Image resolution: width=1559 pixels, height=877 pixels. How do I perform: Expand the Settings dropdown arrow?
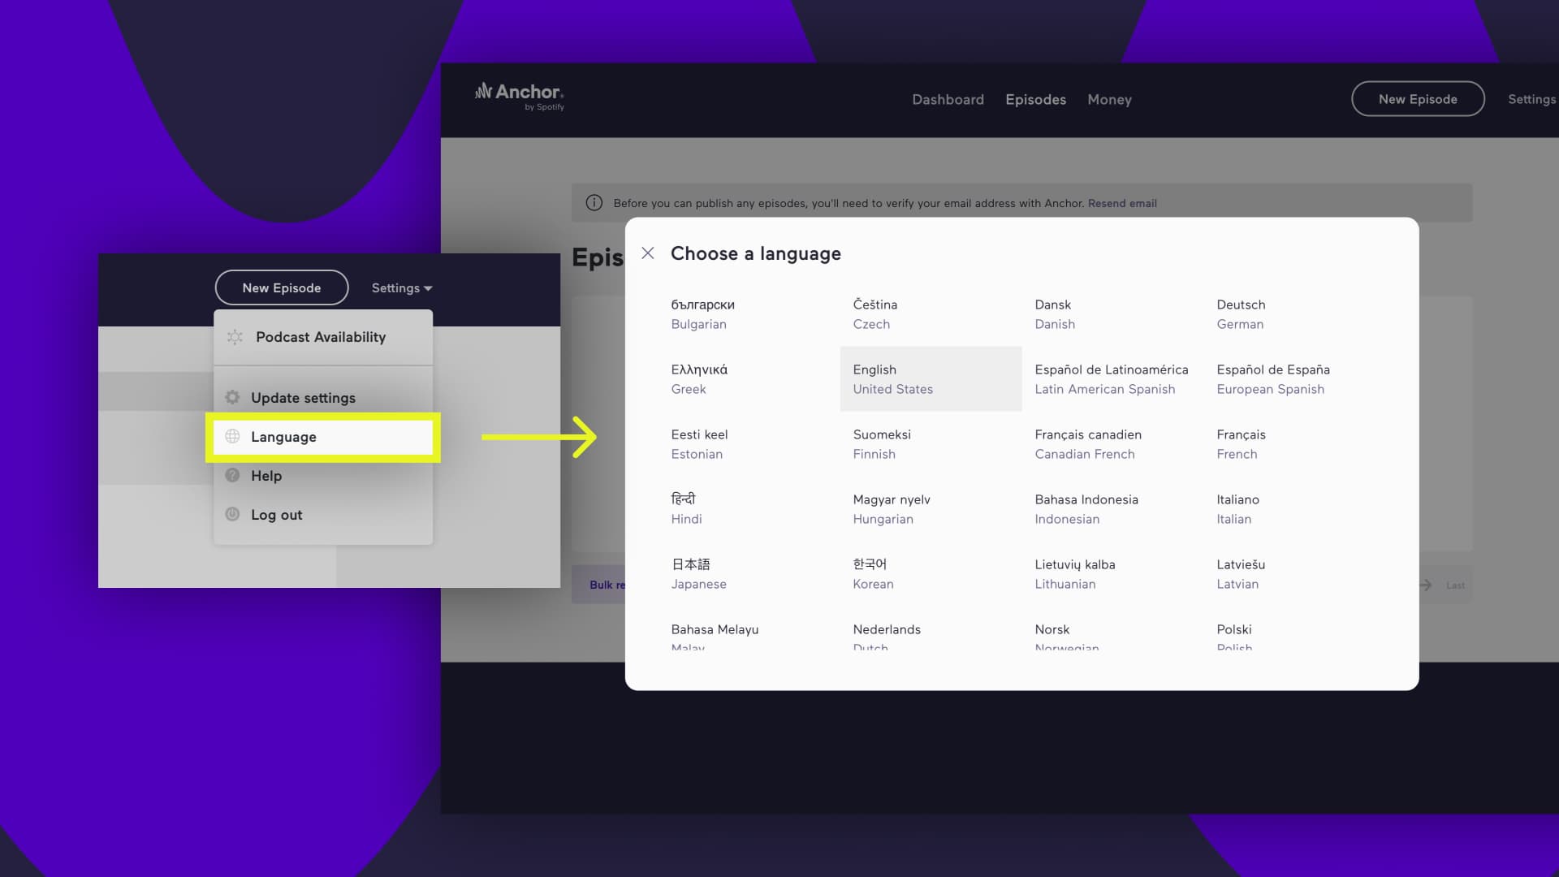(428, 288)
